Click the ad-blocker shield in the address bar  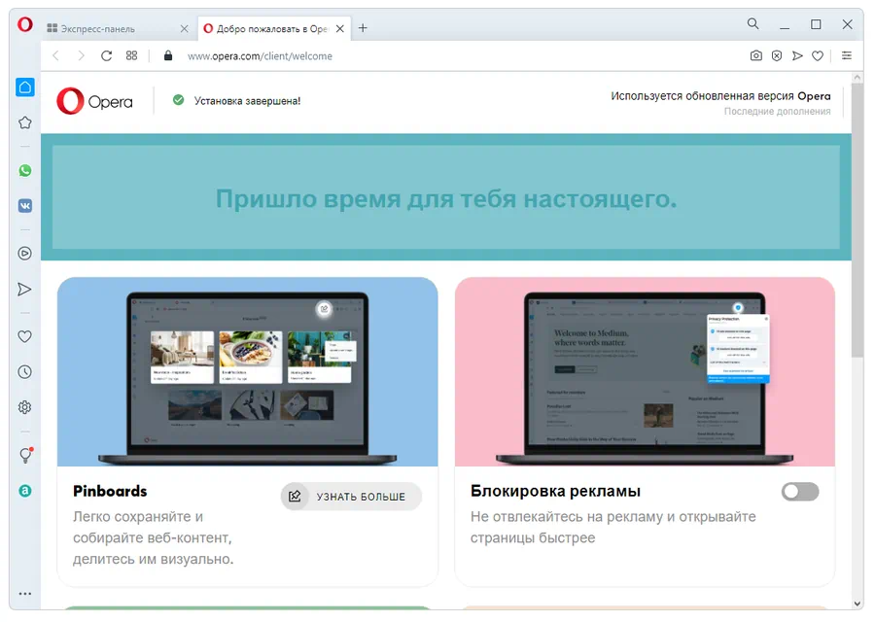coord(776,55)
